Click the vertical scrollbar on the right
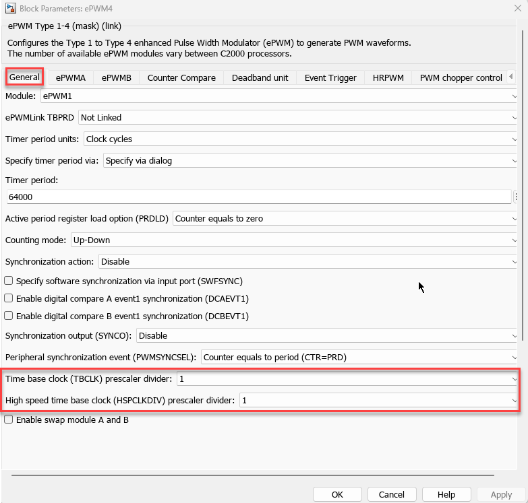The image size is (528, 503). point(523,185)
